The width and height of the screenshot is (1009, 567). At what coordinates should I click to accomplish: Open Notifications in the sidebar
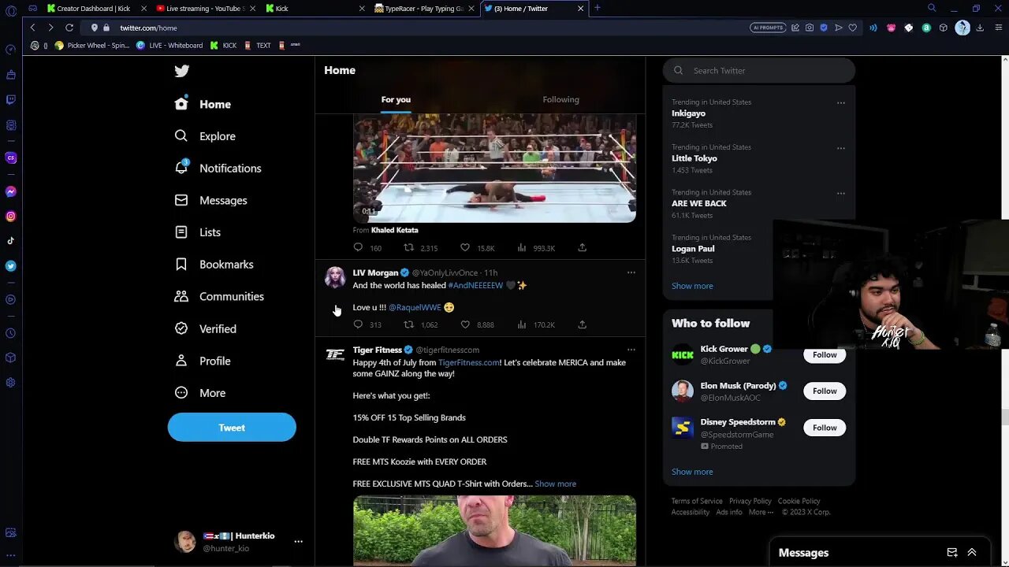pos(218,169)
